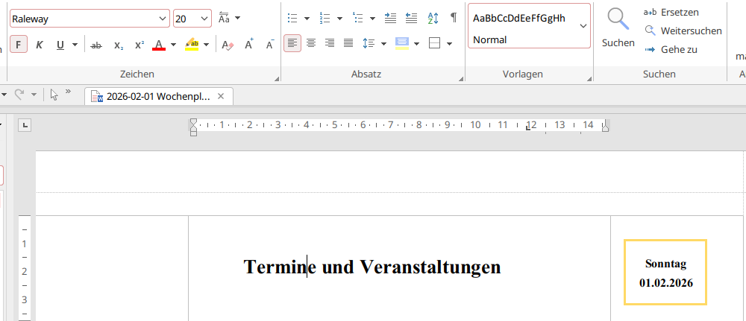Open font color dropdown arrow
Screen dimensions: 746x321
(x=174, y=45)
